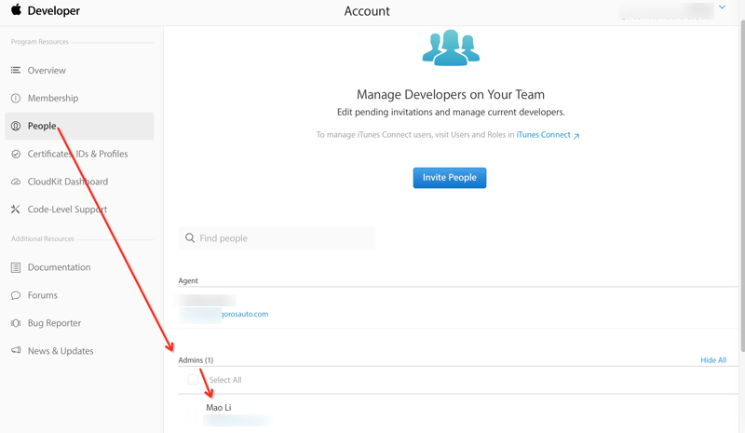745x433 pixels.
Task: Open the account dropdown chevron
Action: click(722, 7)
